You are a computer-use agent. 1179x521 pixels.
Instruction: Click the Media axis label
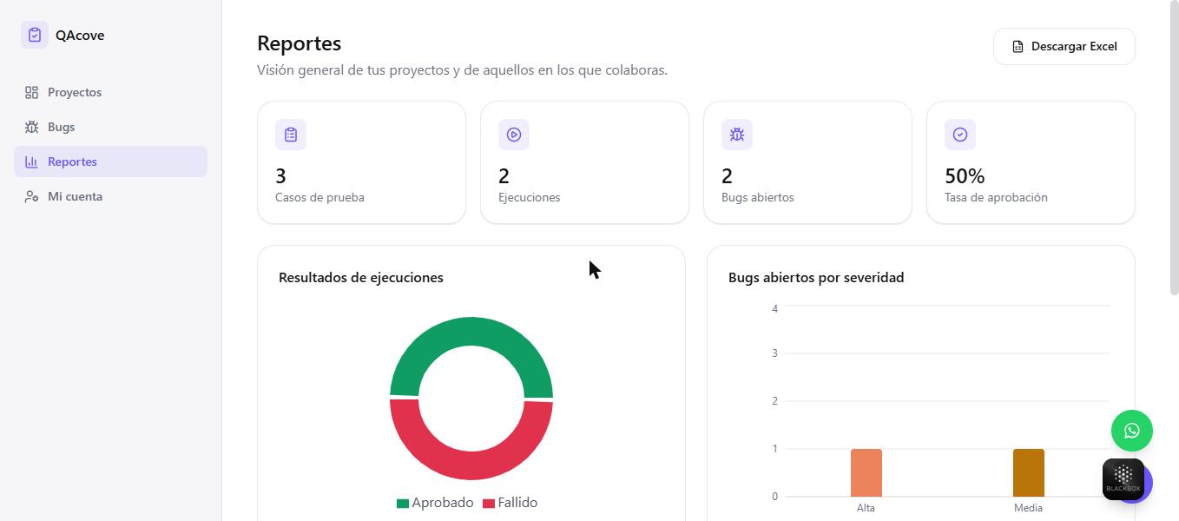pos(1028,508)
